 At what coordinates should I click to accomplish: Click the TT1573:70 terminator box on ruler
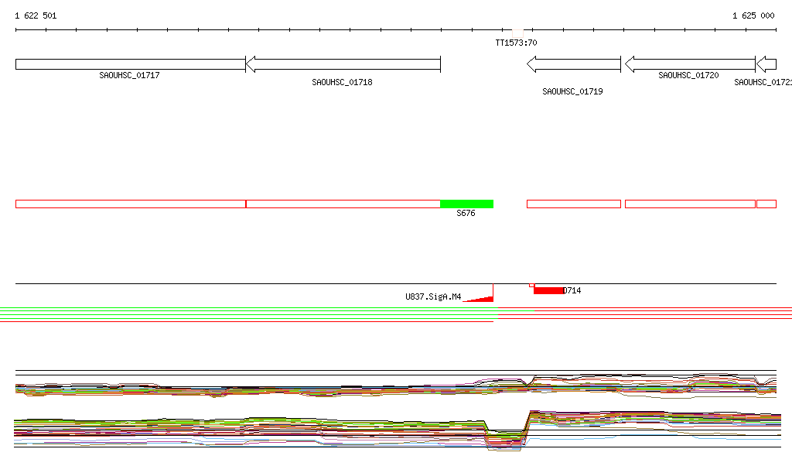coord(517,31)
